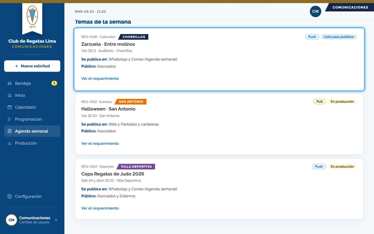Click the title Zarzuela · Entre molinos
This screenshot has height=234, width=374.
tap(108, 44)
